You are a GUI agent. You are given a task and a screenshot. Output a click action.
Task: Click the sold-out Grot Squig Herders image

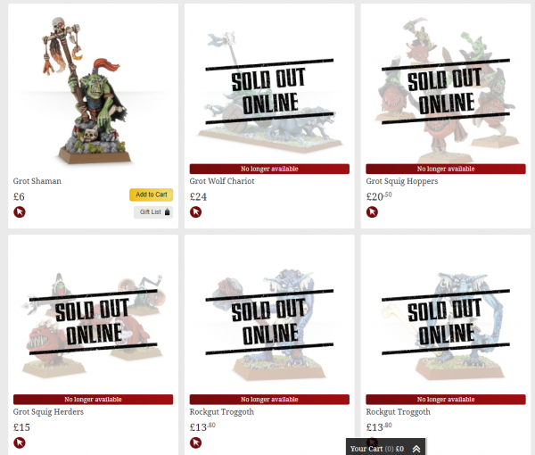coord(93,324)
